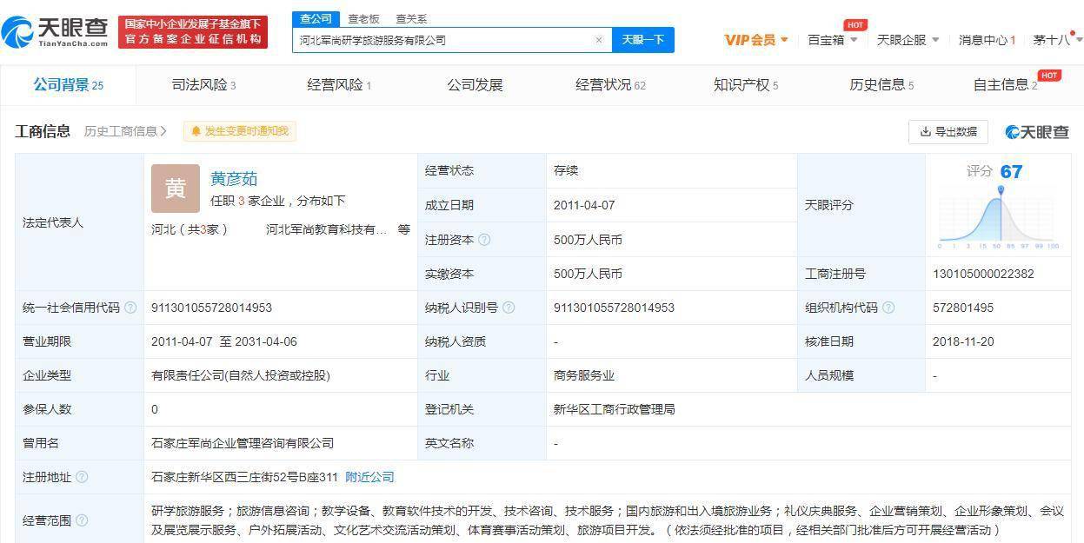Expand the 天眼企服 dropdown
Screen dimensions: 1084x543
908,40
